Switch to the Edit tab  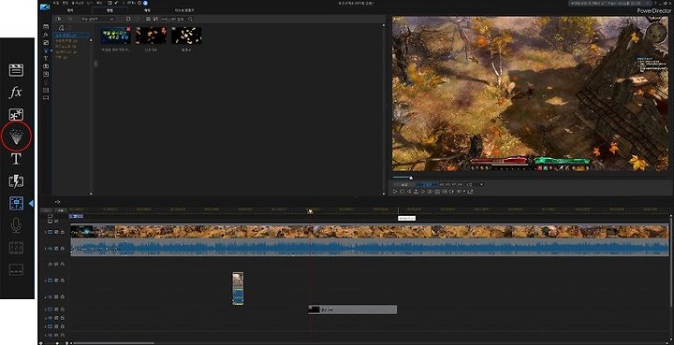(110, 10)
